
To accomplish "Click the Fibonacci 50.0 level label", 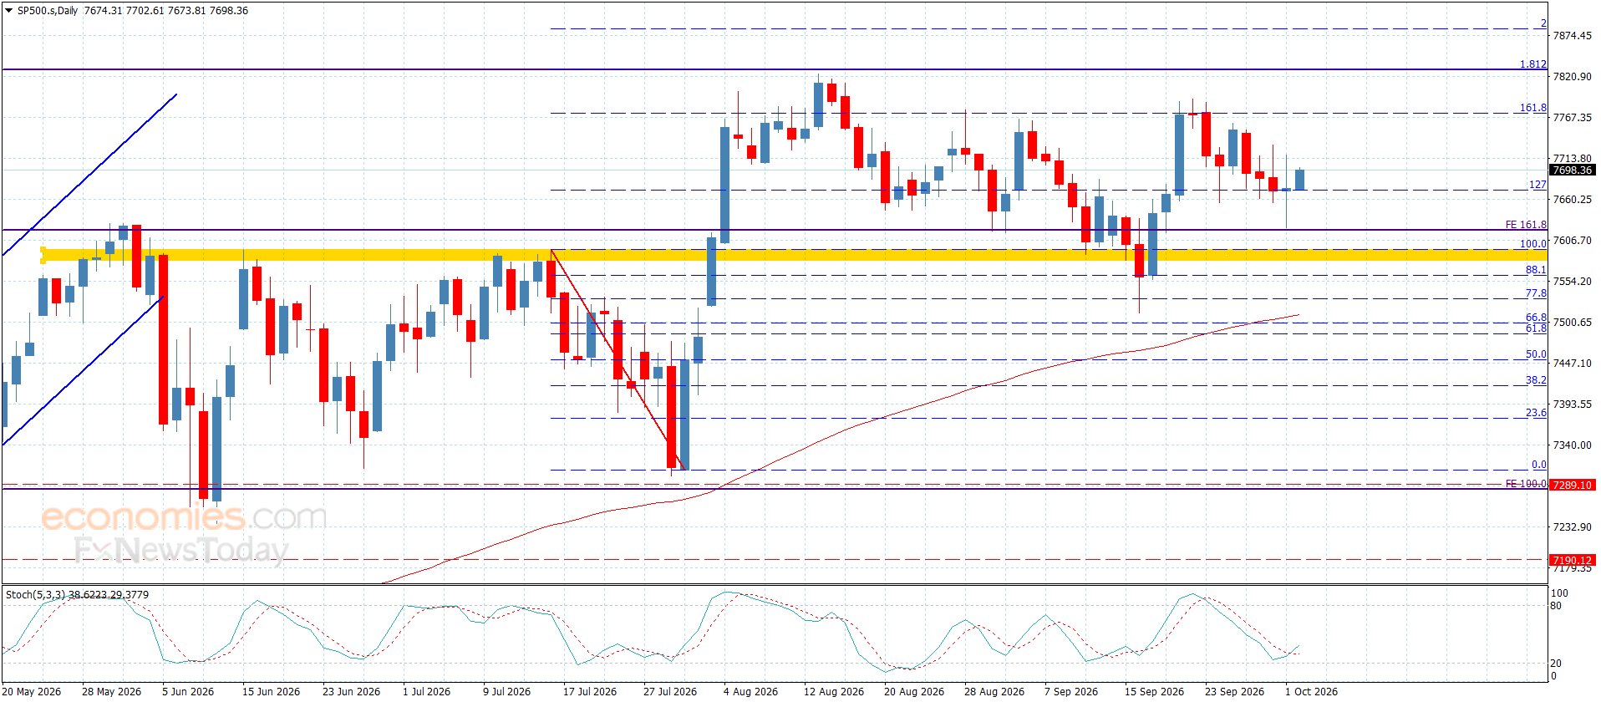I will pos(1536,354).
